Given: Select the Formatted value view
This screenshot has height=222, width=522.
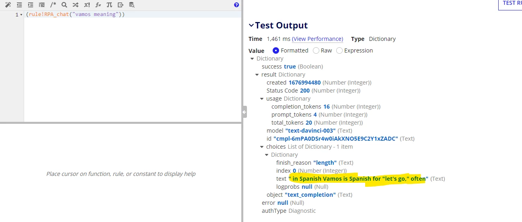Looking at the screenshot, I should click(276, 50).
